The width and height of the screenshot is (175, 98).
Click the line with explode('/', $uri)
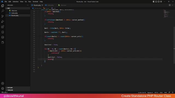56,32
